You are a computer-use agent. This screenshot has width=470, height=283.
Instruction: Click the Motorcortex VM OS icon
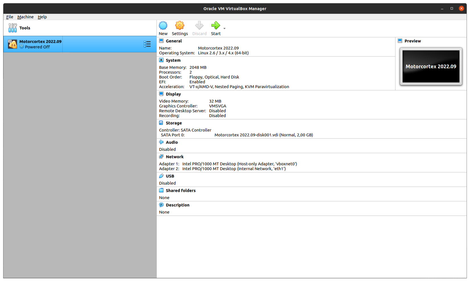[13, 44]
